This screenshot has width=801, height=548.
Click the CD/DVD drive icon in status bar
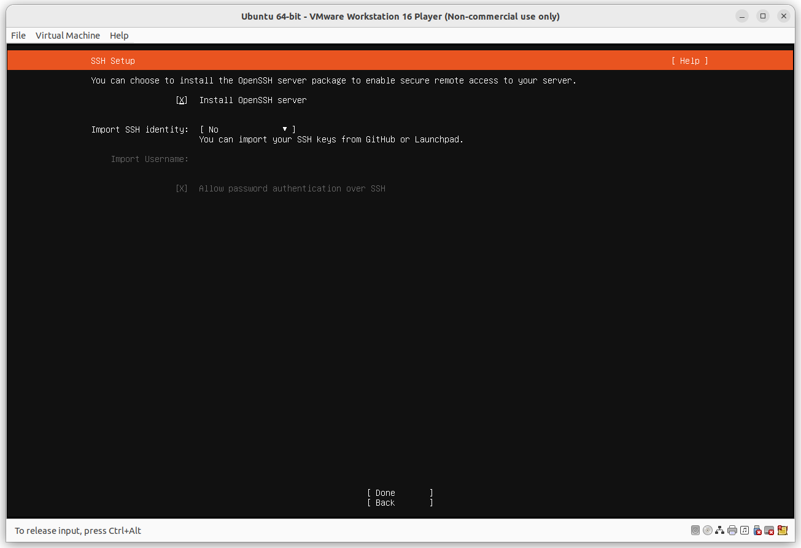(x=707, y=530)
